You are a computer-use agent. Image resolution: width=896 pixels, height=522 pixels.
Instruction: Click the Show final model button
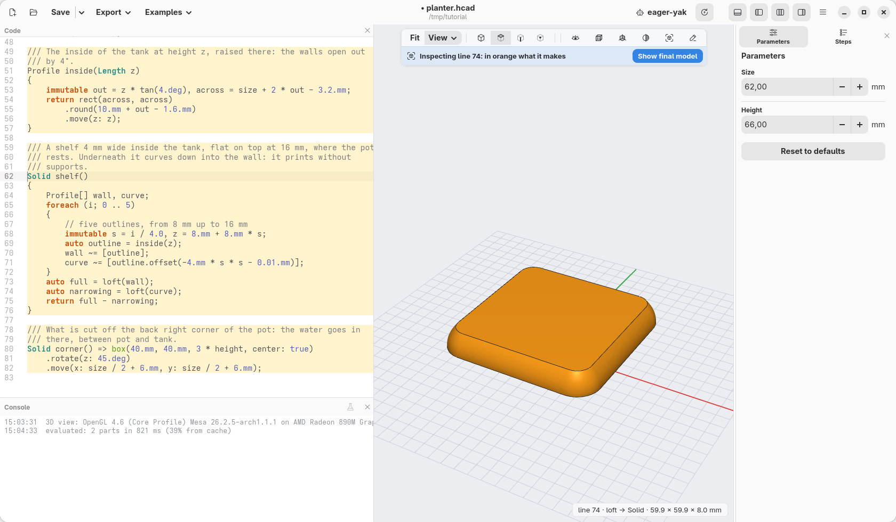[x=667, y=56]
